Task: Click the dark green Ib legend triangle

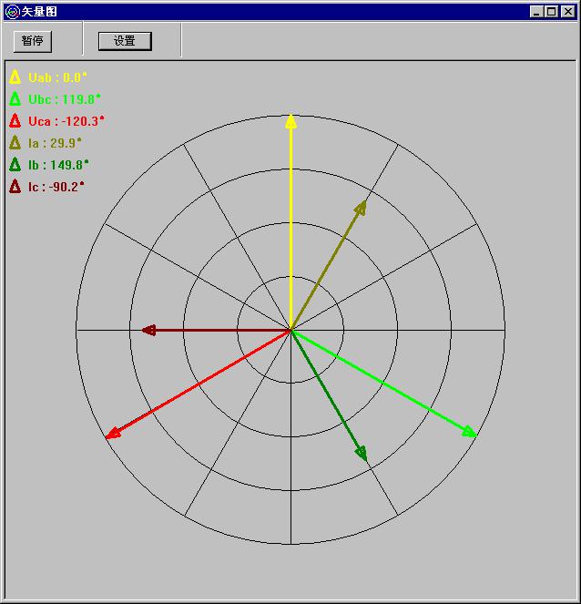Action: pyautogui.click(x=15, y=165)
